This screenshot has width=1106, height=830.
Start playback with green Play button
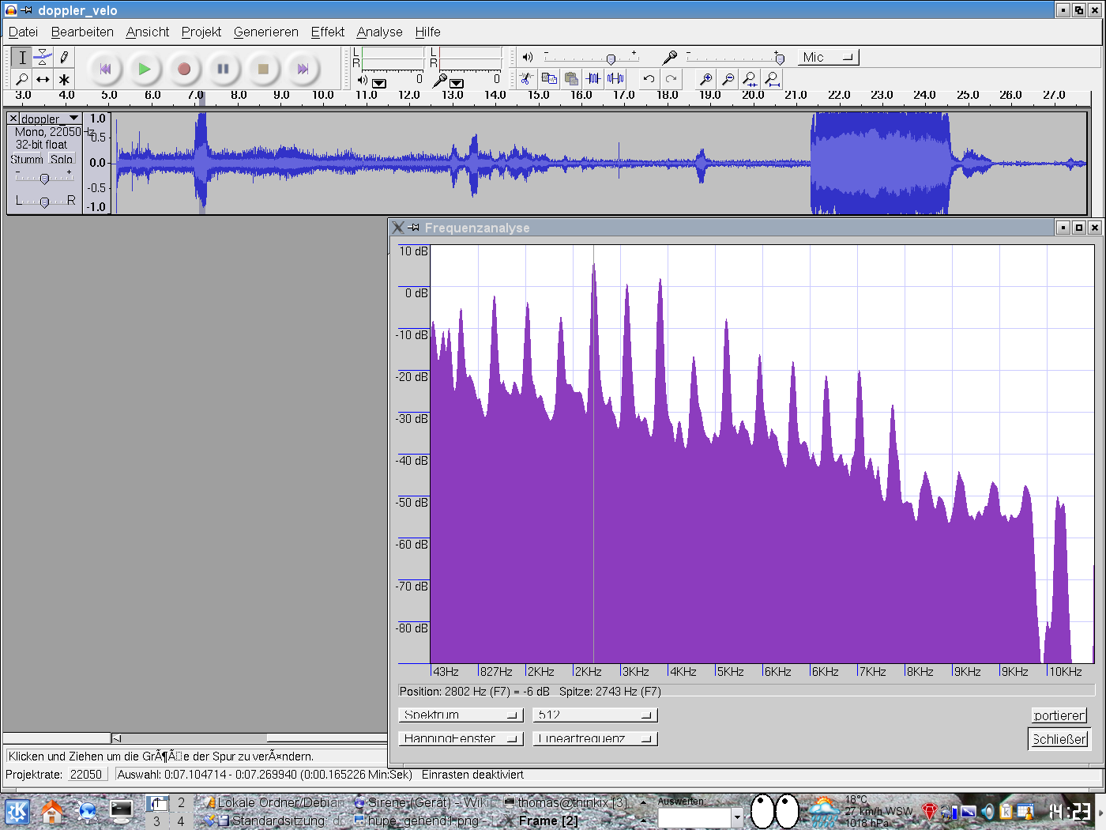144,69
